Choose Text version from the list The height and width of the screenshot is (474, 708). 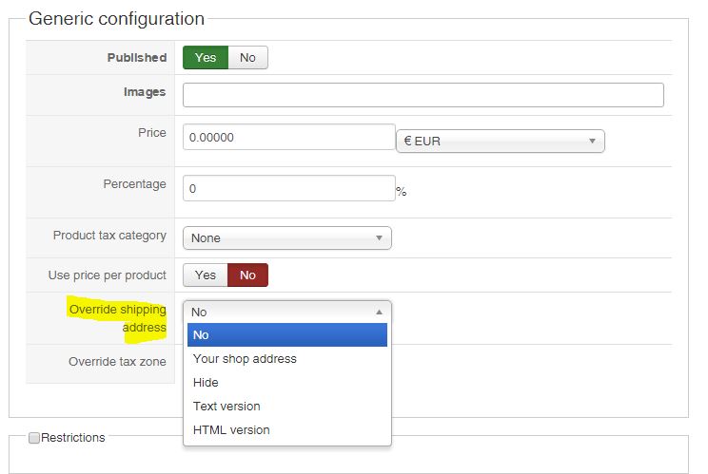click(226, 407)
